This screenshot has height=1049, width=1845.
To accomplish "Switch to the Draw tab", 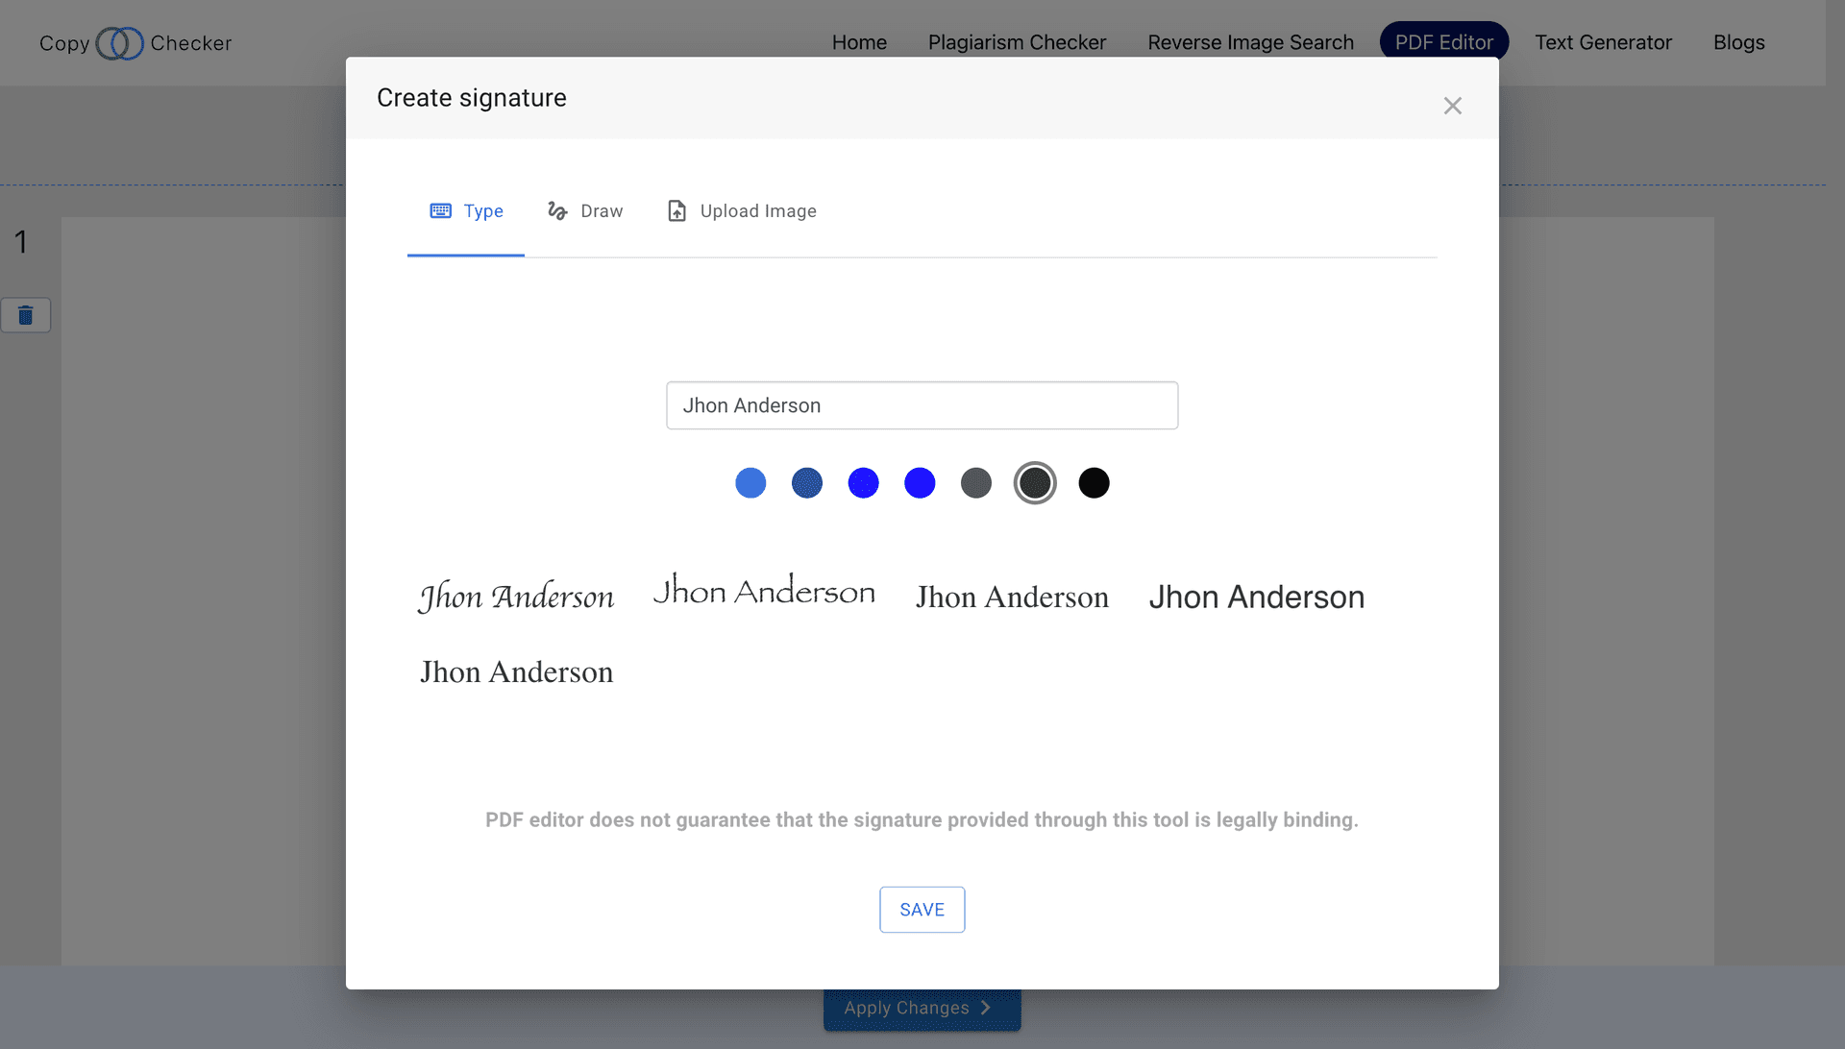I will (x=585, y=210).
